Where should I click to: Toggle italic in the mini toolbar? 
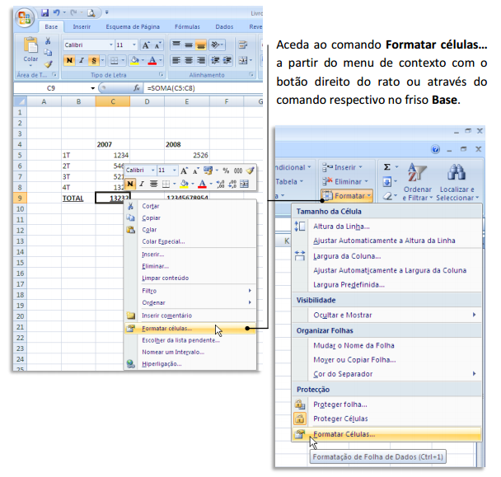pos(142,184)
